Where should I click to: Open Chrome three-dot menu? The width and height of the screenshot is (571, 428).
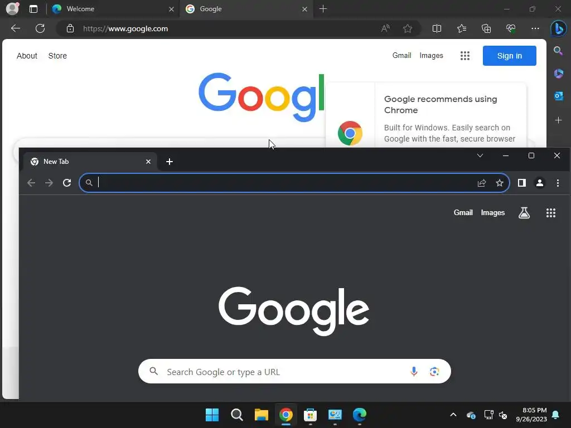tap(558, 183)
